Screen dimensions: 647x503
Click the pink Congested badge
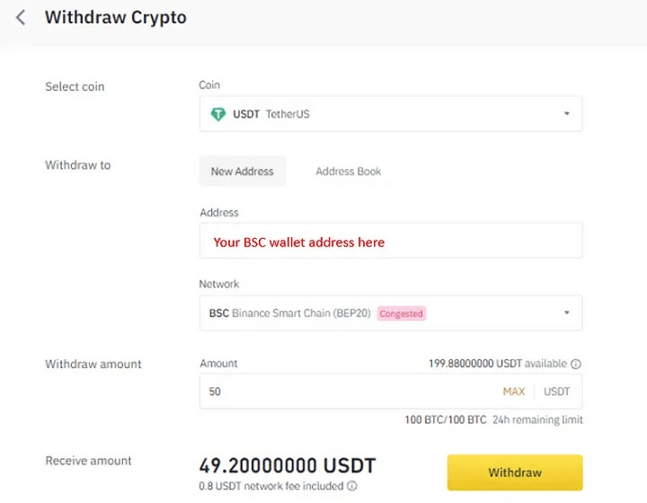401,313
